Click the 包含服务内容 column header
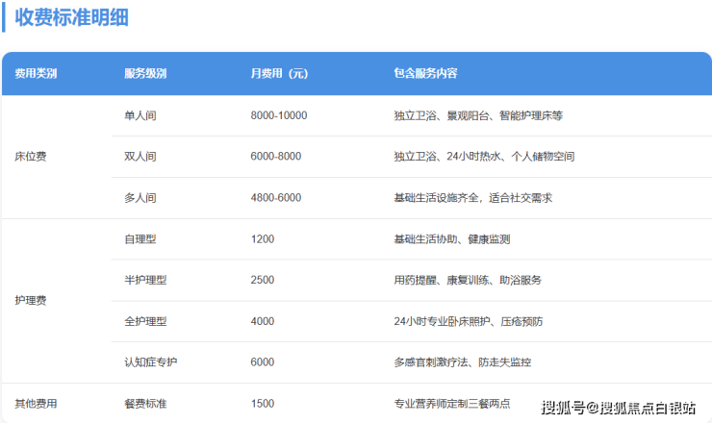This screenshot has height=423, width=712. pos(425,74)
